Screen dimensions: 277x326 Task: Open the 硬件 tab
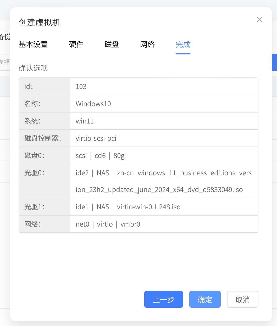coord(76,45)
